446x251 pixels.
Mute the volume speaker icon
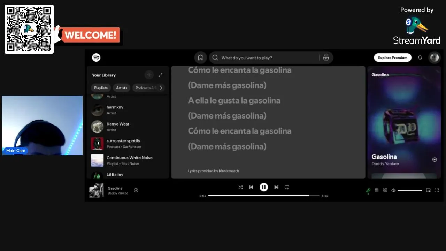pyautogui.click(x=393, y=190)
